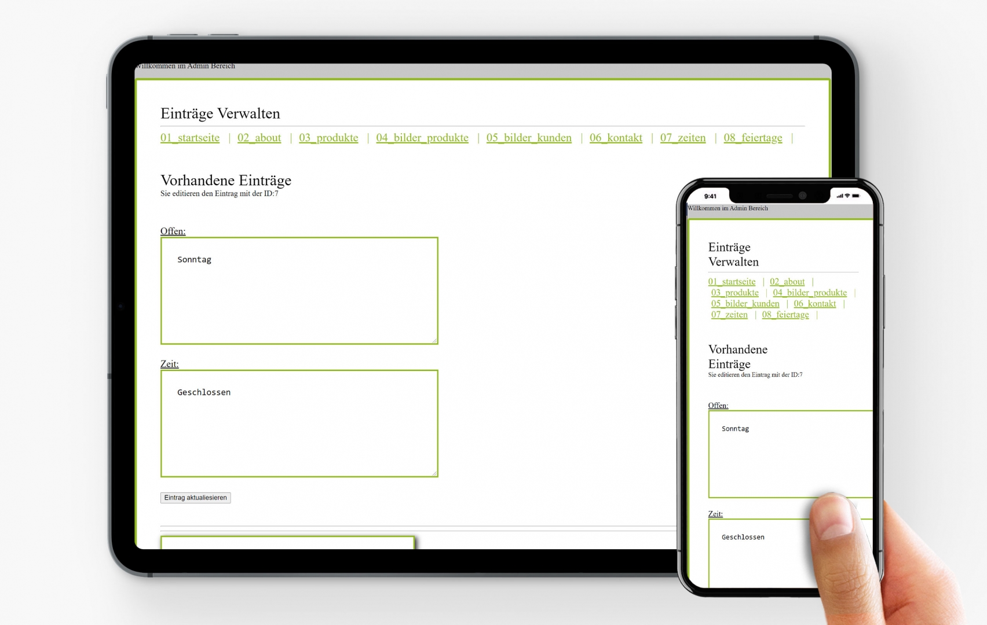Open the 06_kontakt link on the tablet
This screenshot has width=987, height=625.
(616, 138)
